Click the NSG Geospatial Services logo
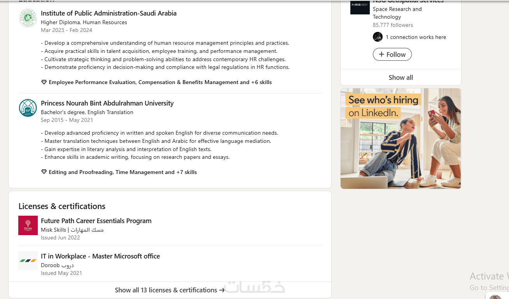Screen dimensions: 509x299 tap(360, 7)
